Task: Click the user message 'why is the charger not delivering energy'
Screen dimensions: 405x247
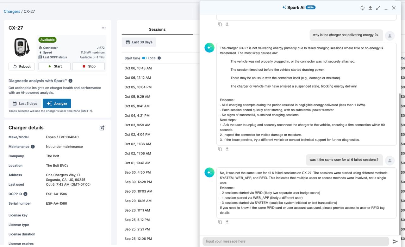Action: click(346, 35)
